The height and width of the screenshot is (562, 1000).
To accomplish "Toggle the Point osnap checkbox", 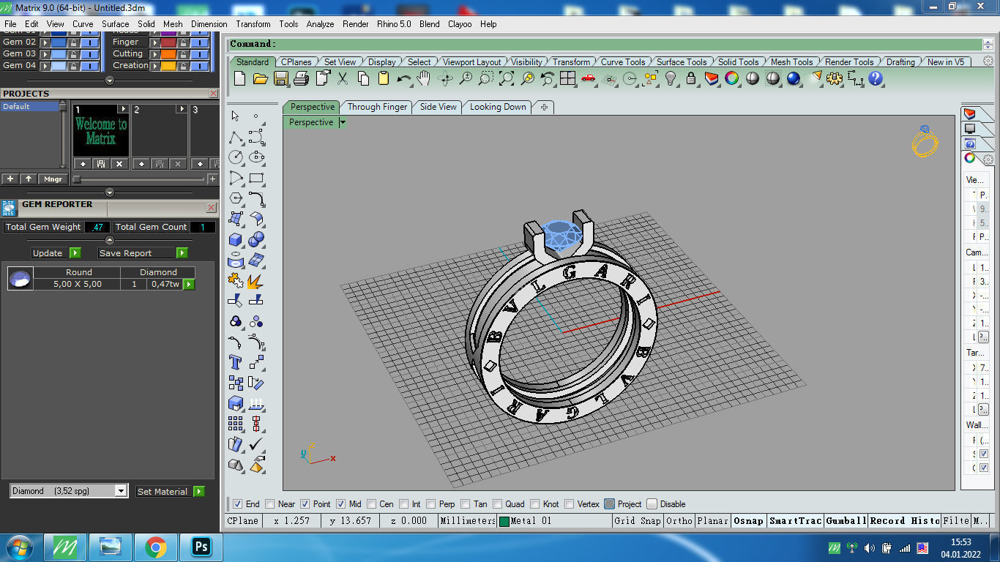I will click(305, 504).
